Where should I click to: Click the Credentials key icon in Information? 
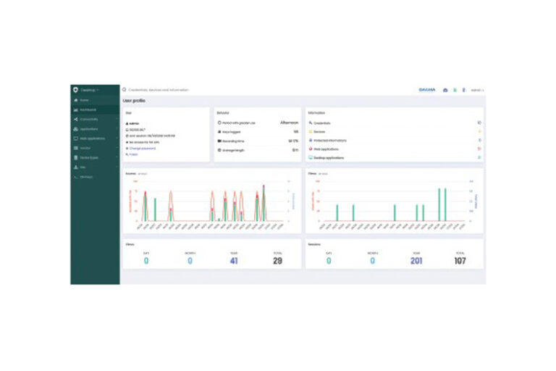311,122
